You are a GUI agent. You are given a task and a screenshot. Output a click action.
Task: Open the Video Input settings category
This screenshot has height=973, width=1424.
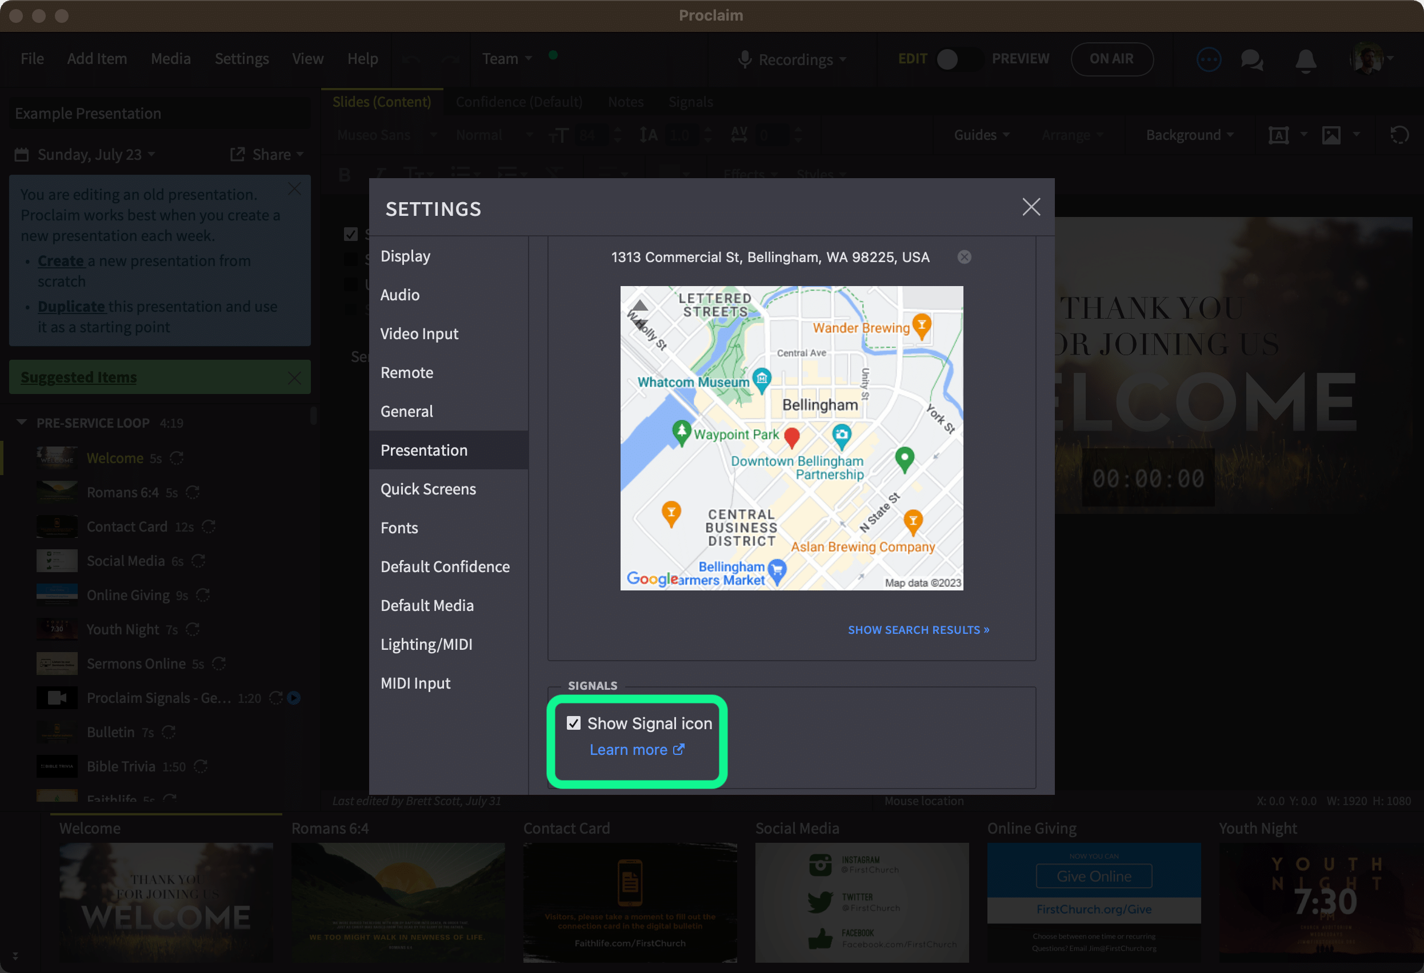pyautogui.click(x=449, y=333)
